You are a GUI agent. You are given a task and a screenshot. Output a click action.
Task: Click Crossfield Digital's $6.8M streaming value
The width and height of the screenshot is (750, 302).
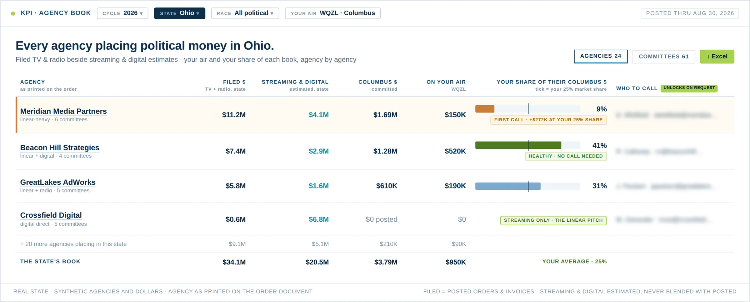point(319,219)
